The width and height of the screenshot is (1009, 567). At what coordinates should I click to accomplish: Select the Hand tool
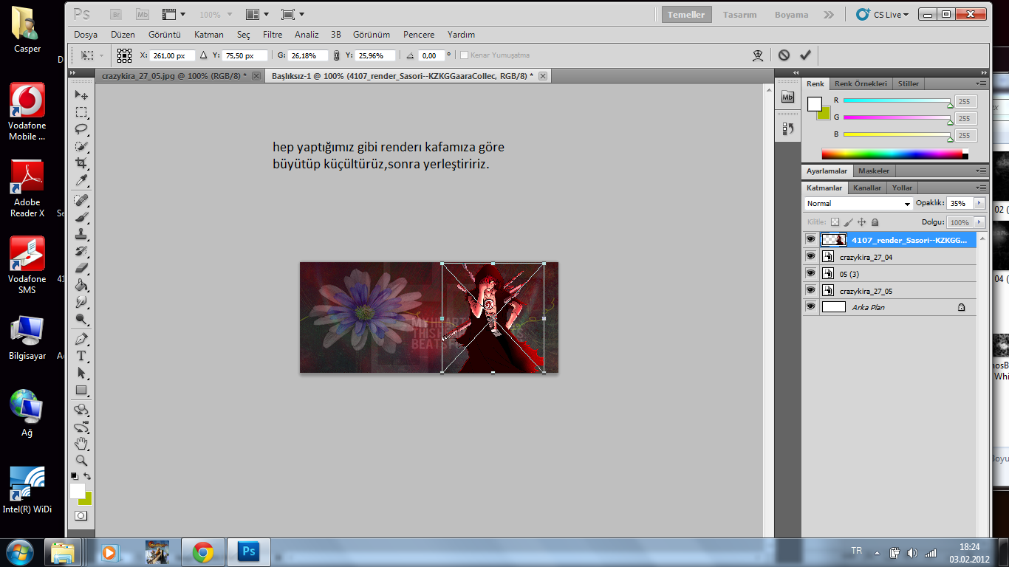[81, 443]
